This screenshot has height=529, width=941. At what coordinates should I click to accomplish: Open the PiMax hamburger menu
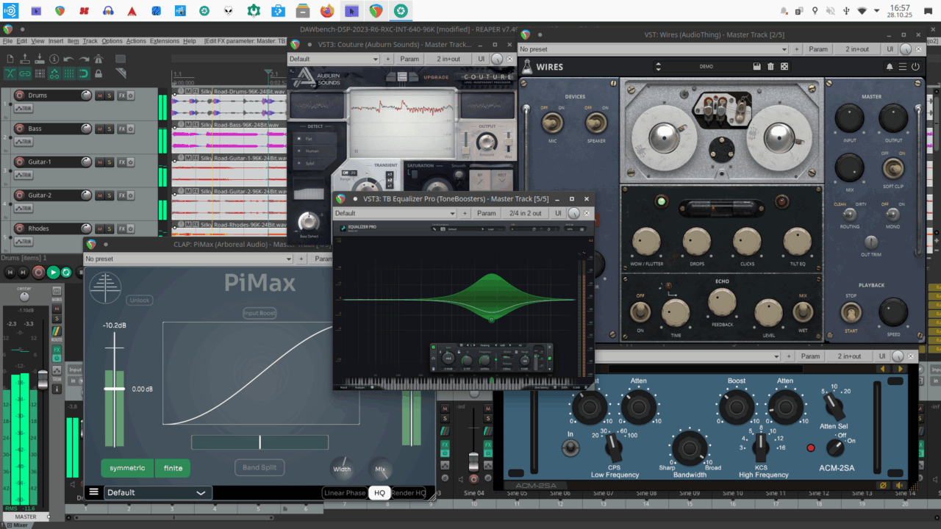pos(93,492)
